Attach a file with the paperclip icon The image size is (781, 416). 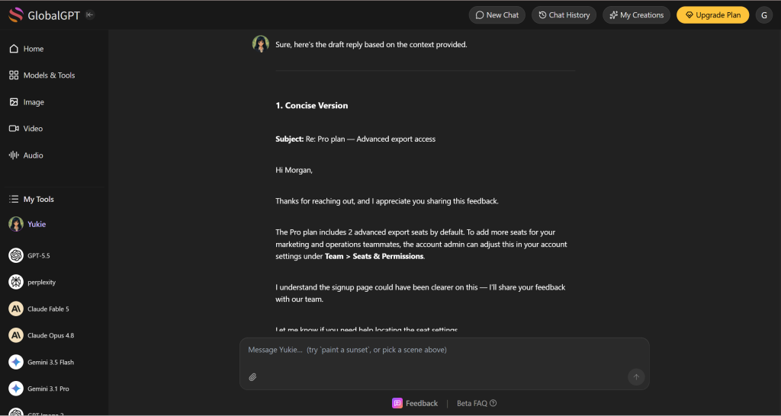pos(252,377)
